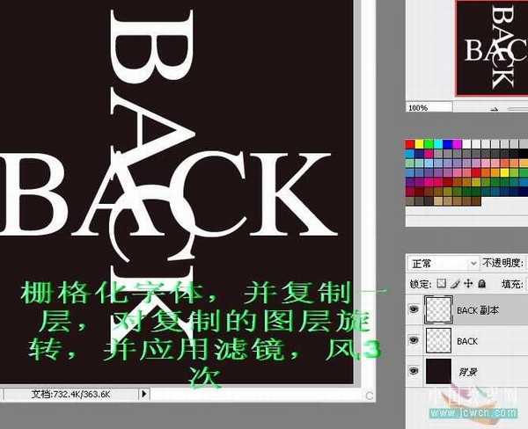This screenshot has height=429, width=528.
Task: Click the 100% zoom field in Navigator
Action: coord(420,107)
